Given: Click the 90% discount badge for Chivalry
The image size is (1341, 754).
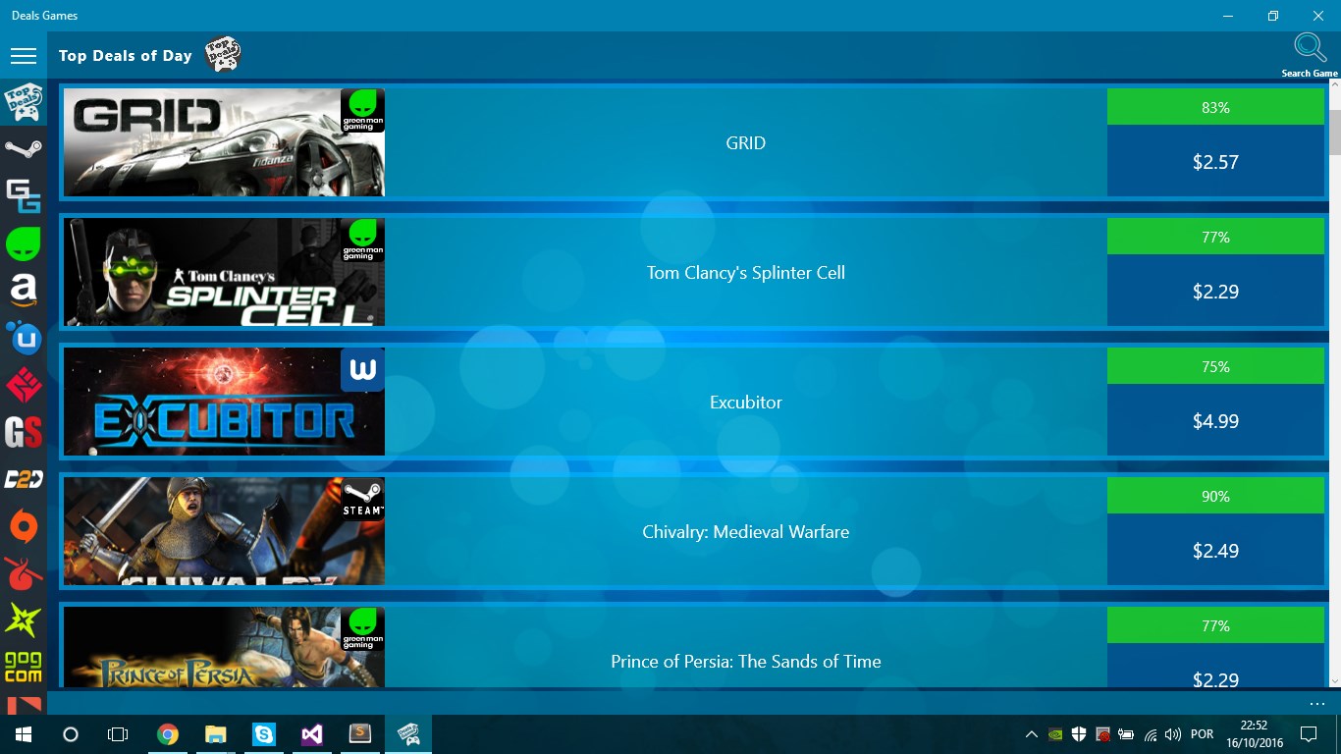Looking at the screenshot, I should tap(1215, 496).
